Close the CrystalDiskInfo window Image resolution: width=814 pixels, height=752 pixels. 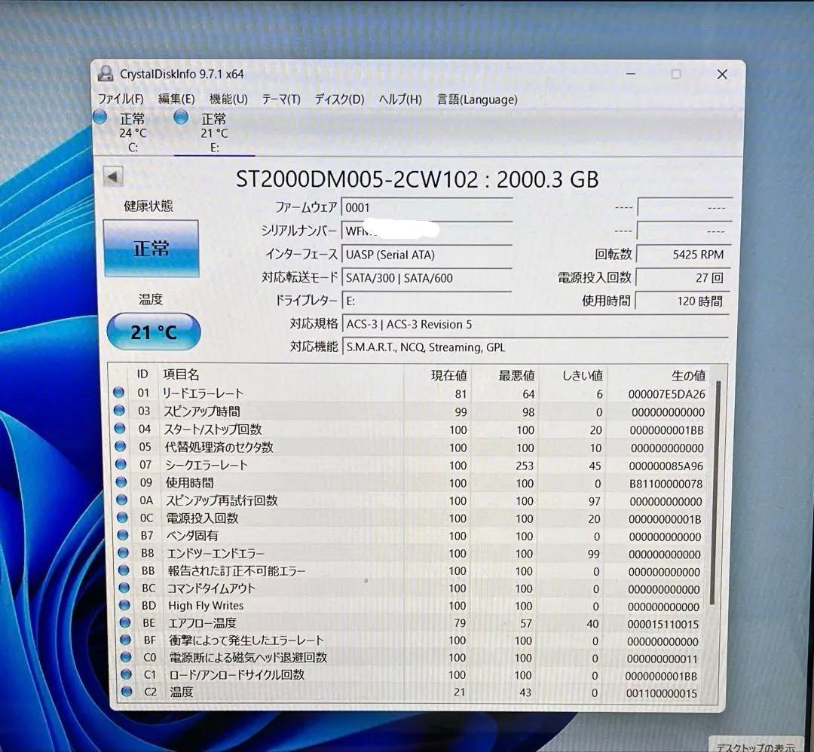click(722, 74)
